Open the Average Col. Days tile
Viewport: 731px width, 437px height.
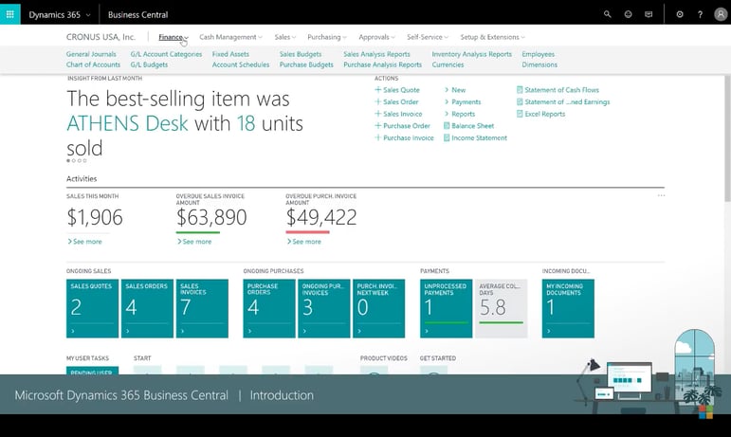[x=502, y=308]
